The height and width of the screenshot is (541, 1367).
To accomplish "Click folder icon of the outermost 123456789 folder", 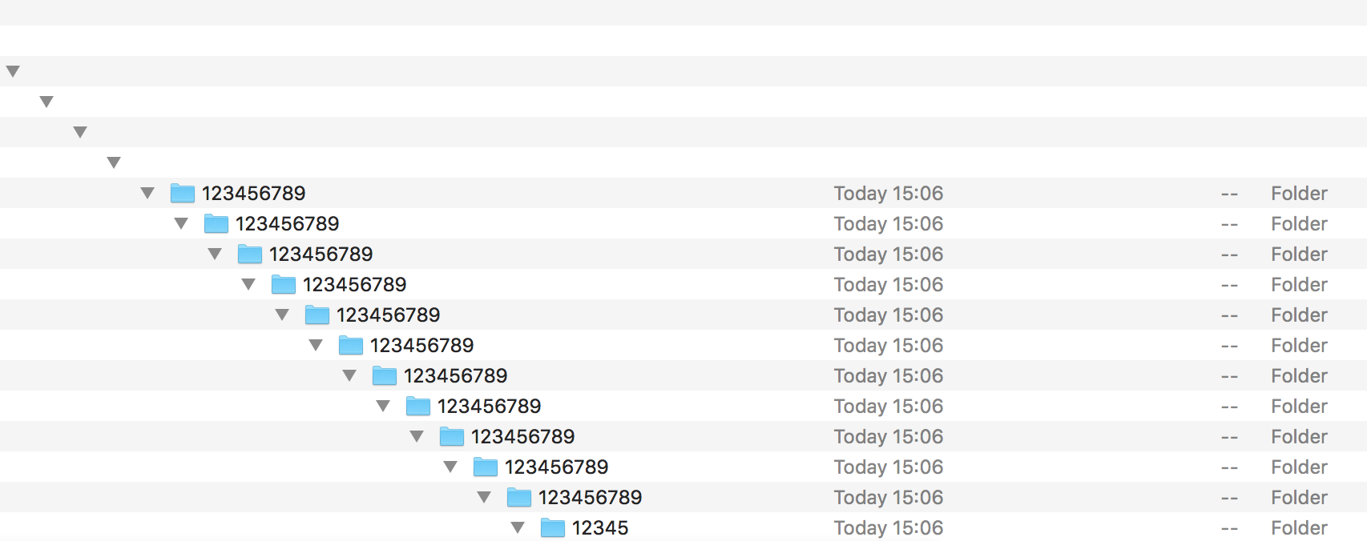I will (x=183, y=194).
